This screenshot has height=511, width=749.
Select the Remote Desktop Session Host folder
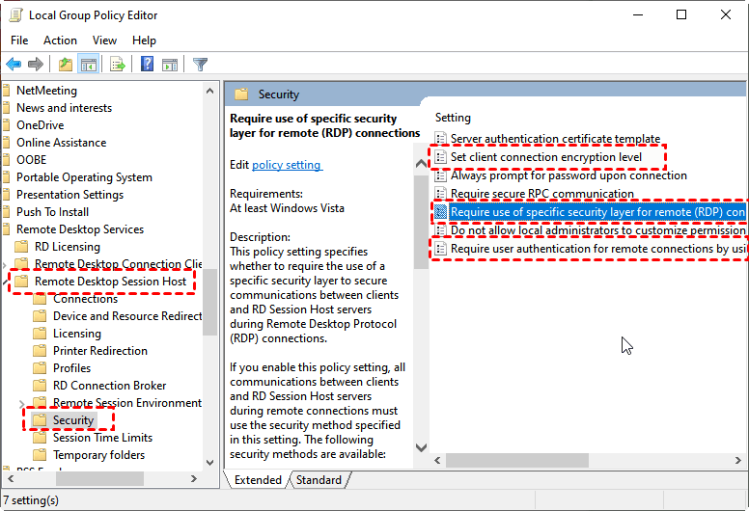110,282
